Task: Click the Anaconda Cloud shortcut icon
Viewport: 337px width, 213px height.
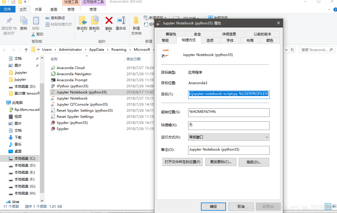Action: (x=53, y=68)
